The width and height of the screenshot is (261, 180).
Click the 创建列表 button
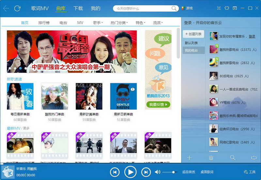[193, 34]
